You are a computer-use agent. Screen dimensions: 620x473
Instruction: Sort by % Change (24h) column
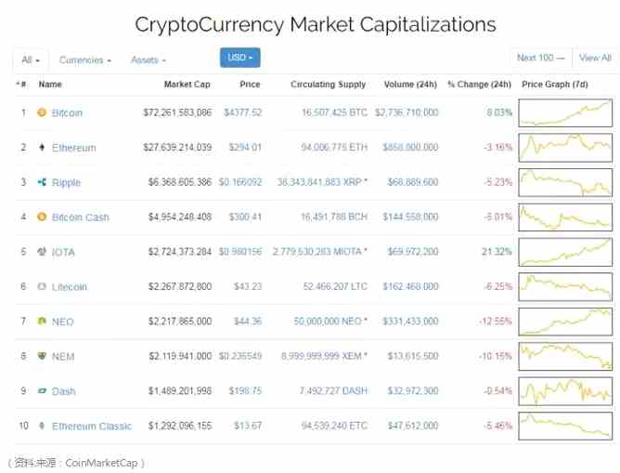[479, 85]
